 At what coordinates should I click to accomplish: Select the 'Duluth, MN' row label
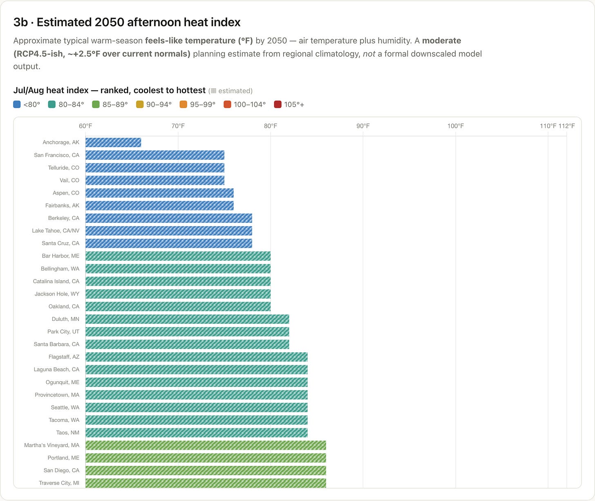pos(66,319)
